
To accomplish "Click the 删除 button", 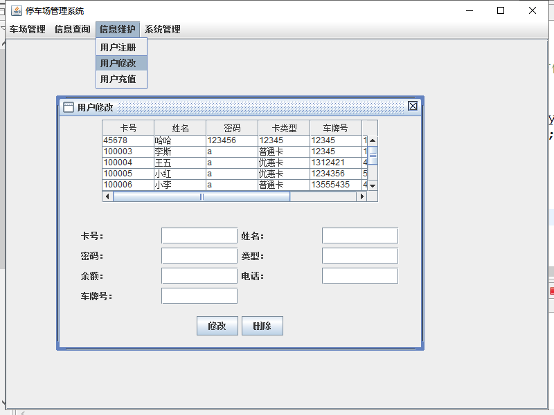I will (x=262, y=326).
